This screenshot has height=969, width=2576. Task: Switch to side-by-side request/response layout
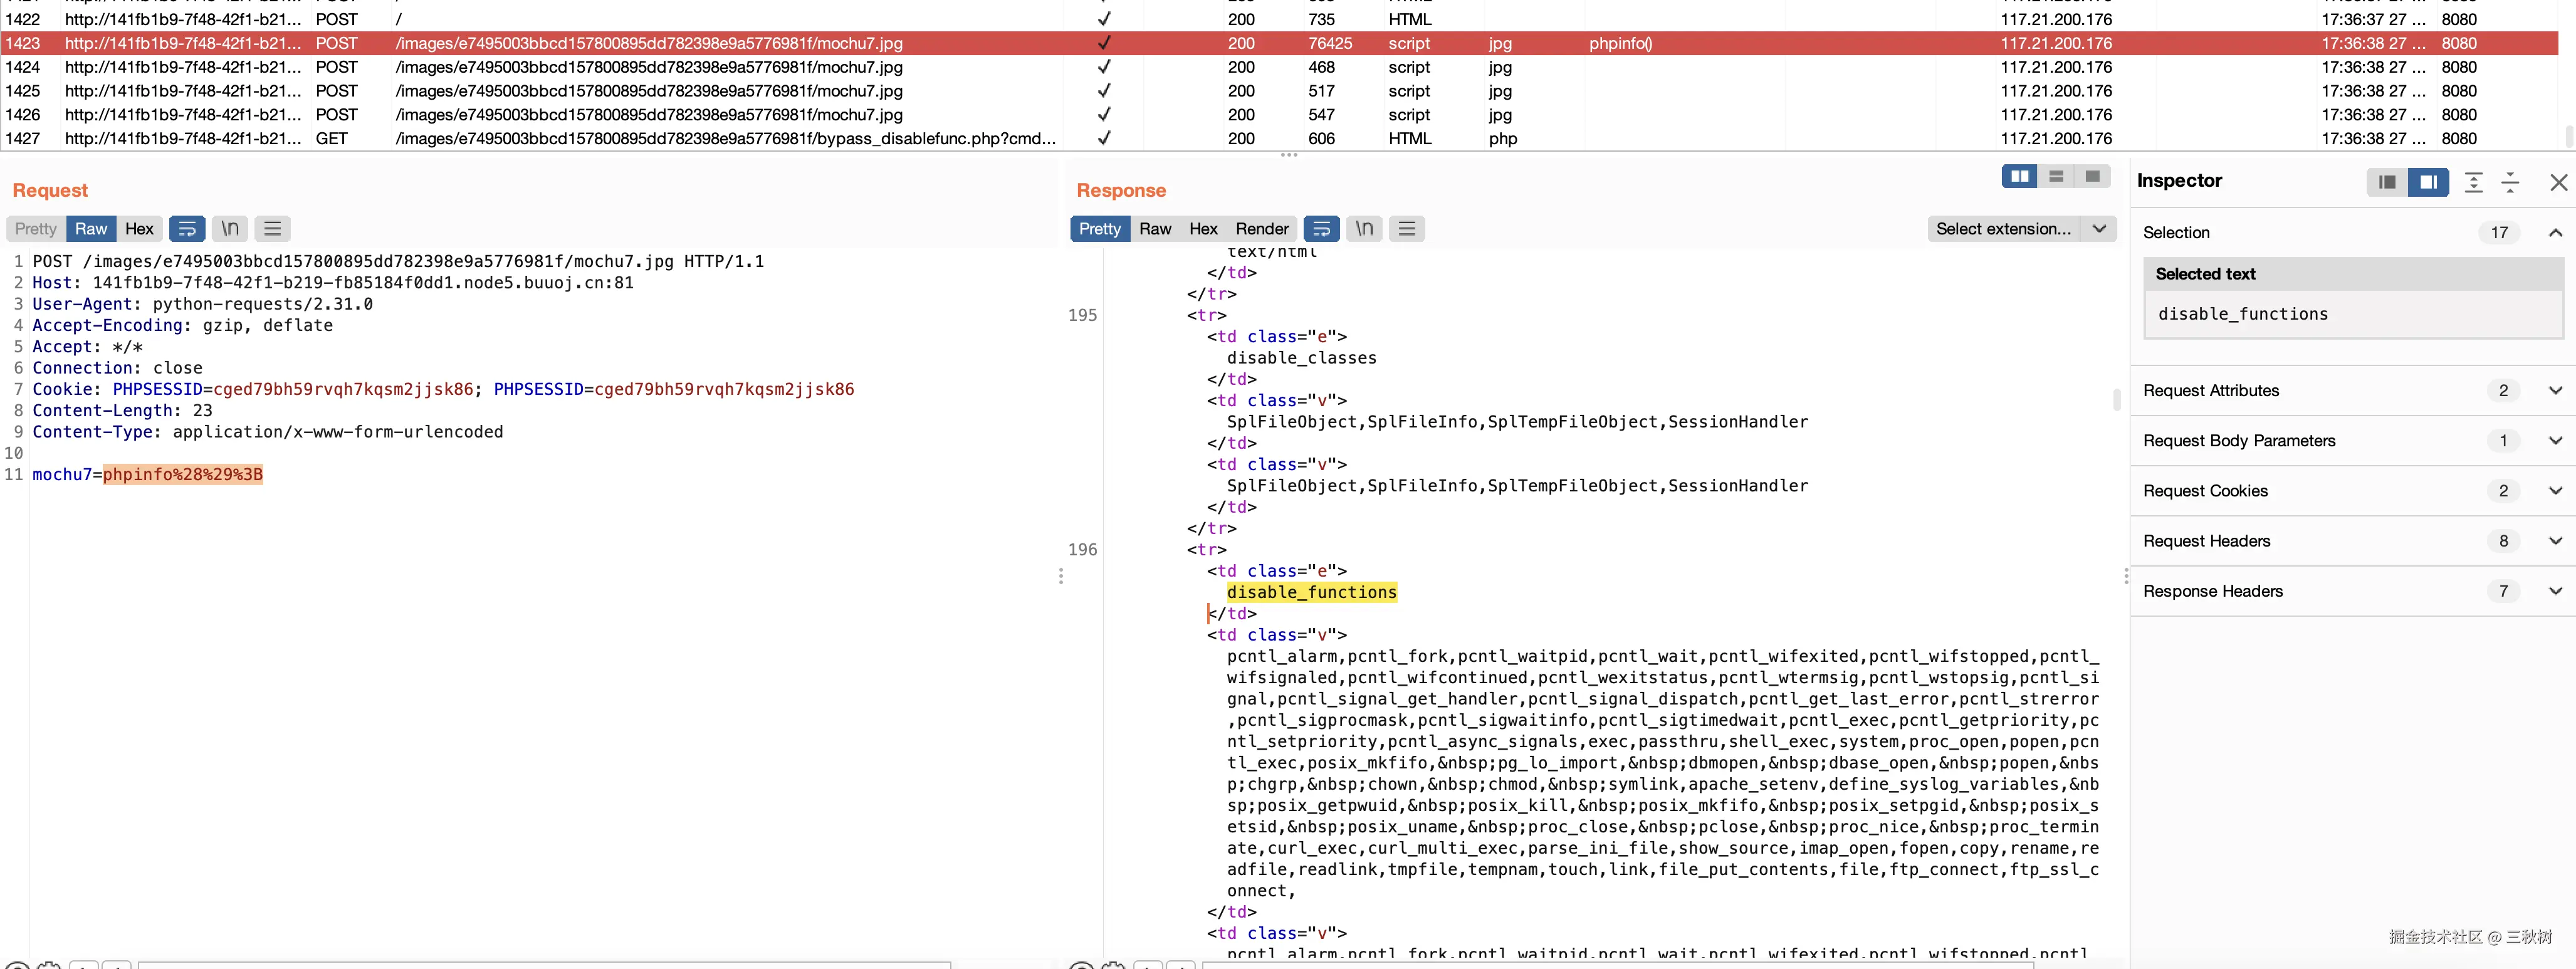[x=2020, y=176]
